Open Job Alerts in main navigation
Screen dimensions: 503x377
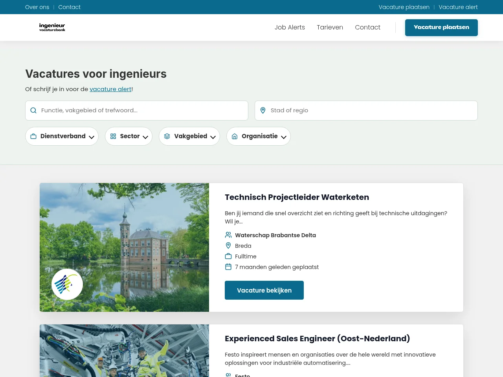pos(290,27)
